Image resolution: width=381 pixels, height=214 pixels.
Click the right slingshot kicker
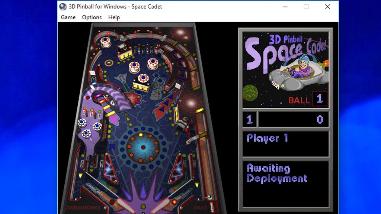pos(177,168)
